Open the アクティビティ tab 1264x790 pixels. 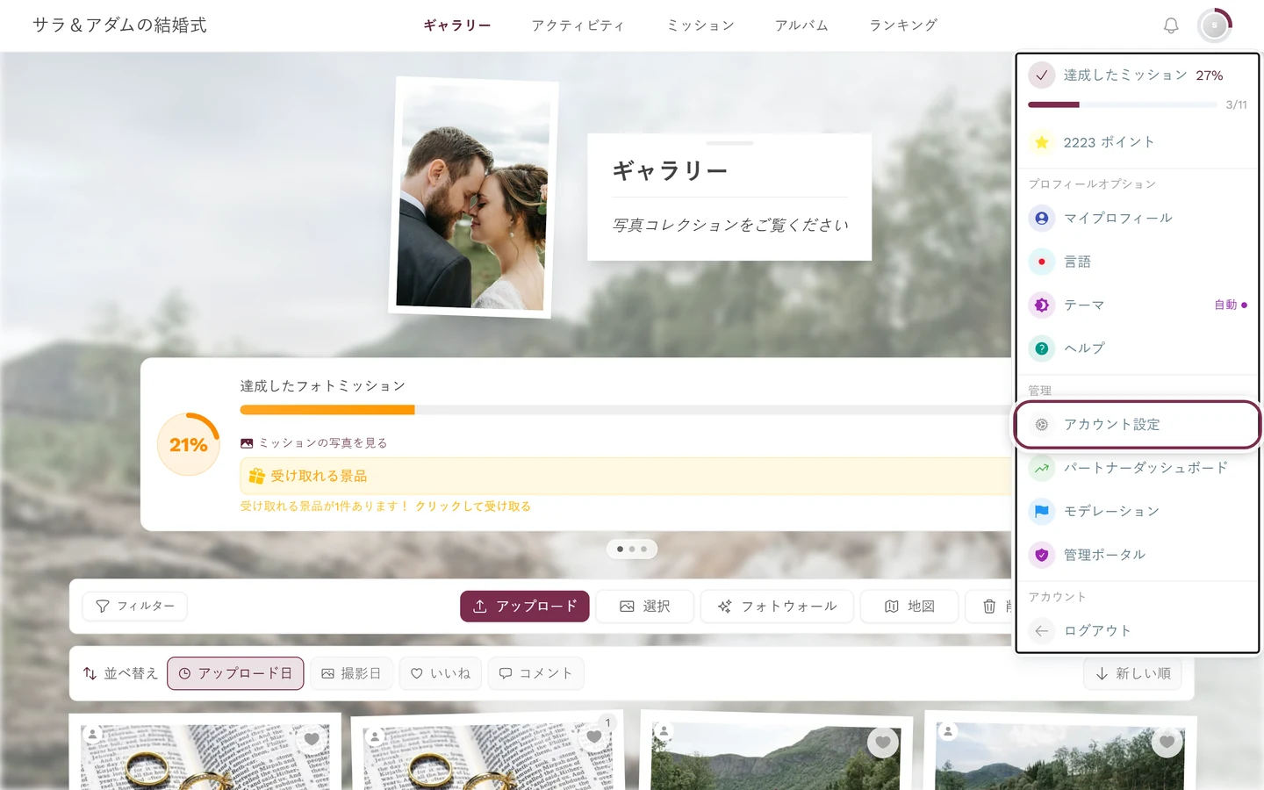pyautogui.click(x=578, y=25)
